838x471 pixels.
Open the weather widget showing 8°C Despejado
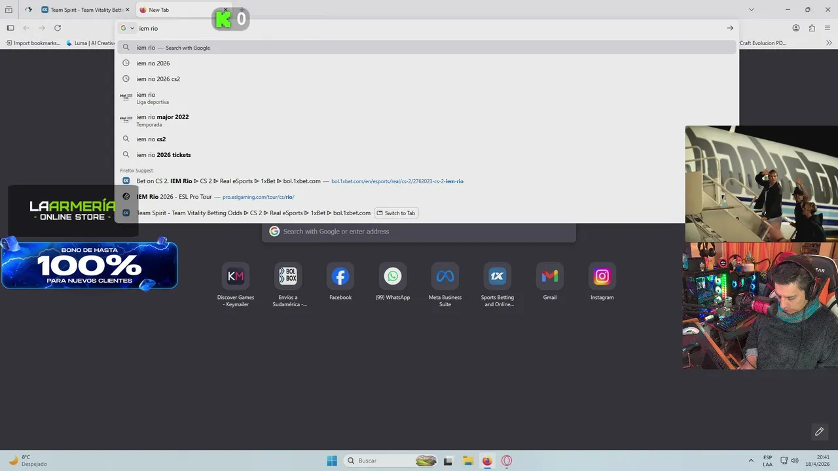coord(27,461)
